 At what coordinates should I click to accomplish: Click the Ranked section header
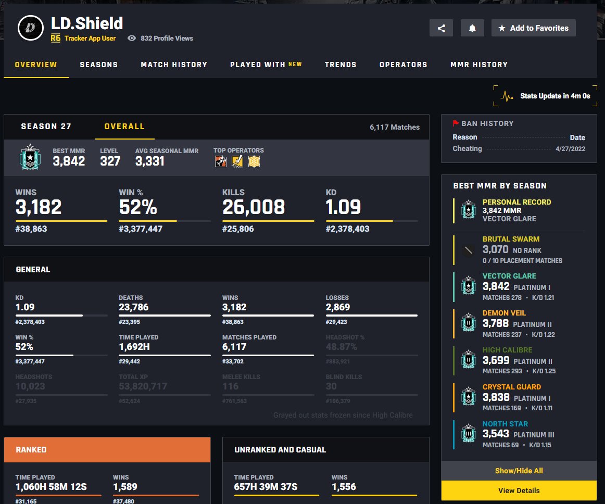click(107, 449)
